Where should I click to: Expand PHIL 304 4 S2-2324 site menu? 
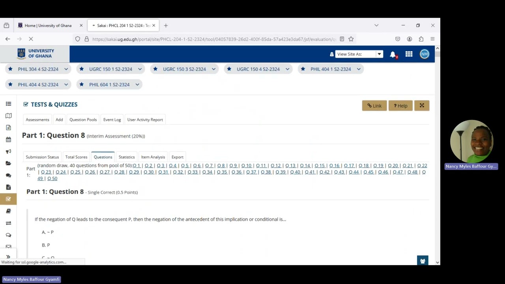(66, 69)
